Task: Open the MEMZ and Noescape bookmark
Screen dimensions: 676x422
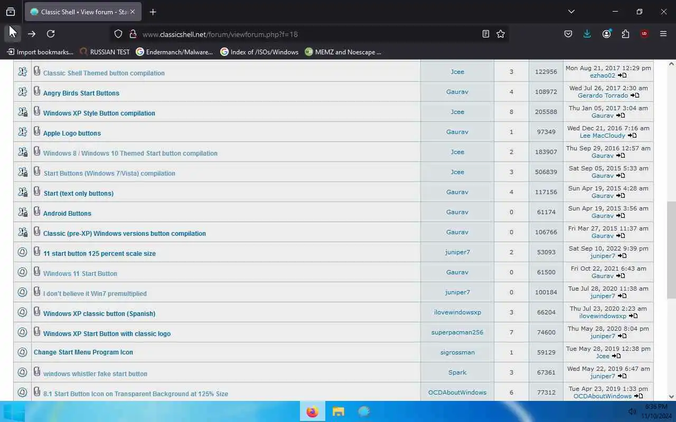Action: pos(343,52)
